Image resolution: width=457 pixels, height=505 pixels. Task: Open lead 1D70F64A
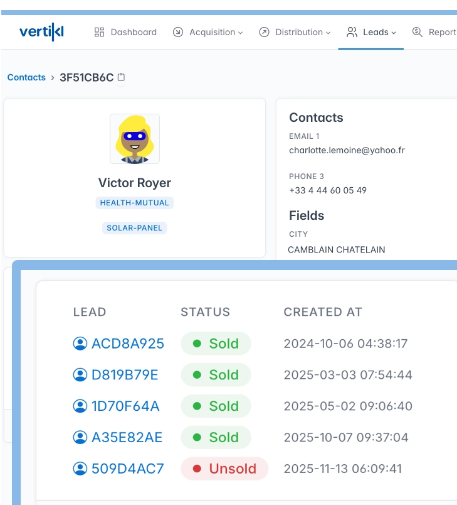click(x=125, y=406)
